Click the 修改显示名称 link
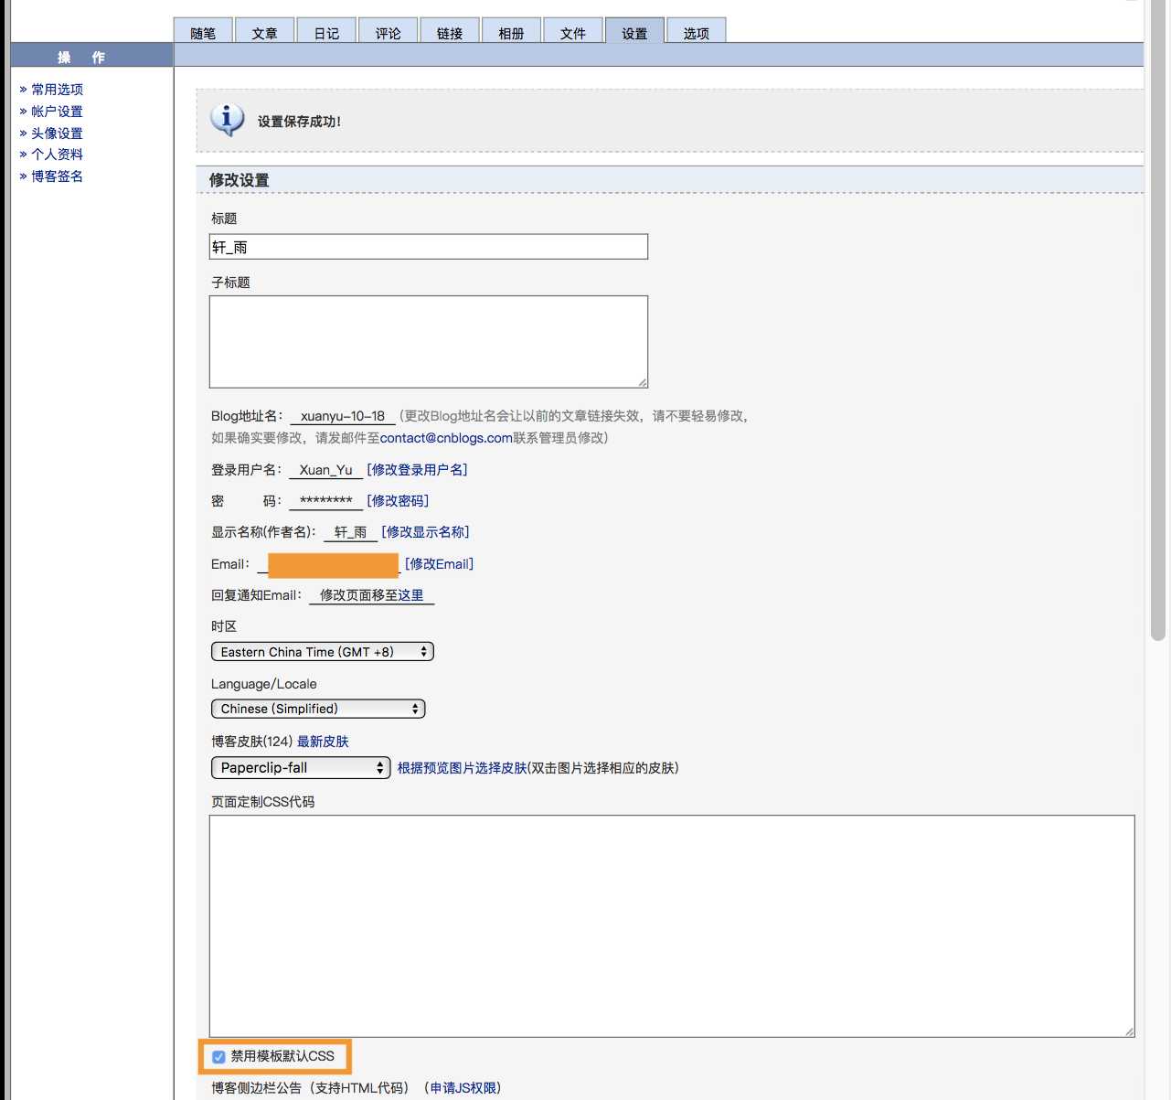Viewport: 1171px width, 1100px height. [x=425, y=532]
